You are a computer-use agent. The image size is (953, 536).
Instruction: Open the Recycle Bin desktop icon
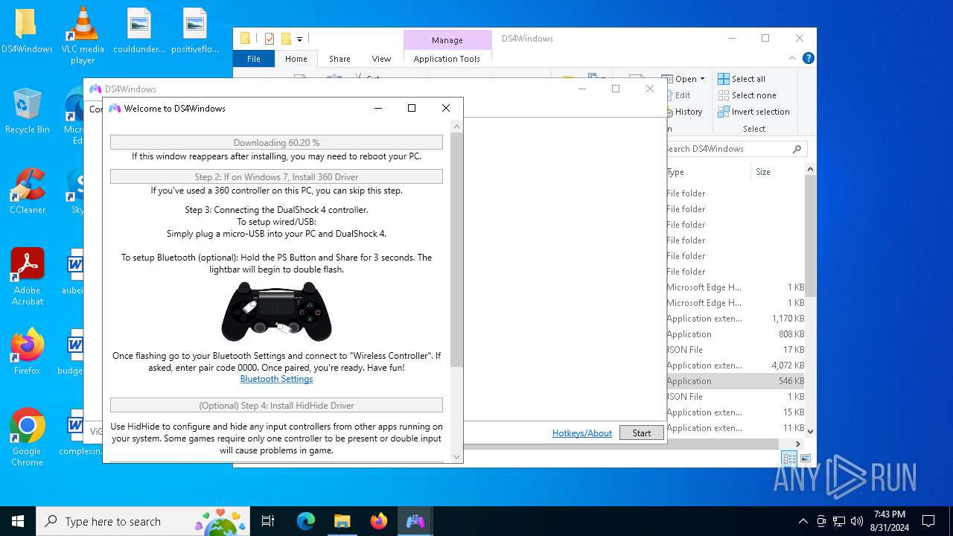pyautogui.click(x=27, y=112)
